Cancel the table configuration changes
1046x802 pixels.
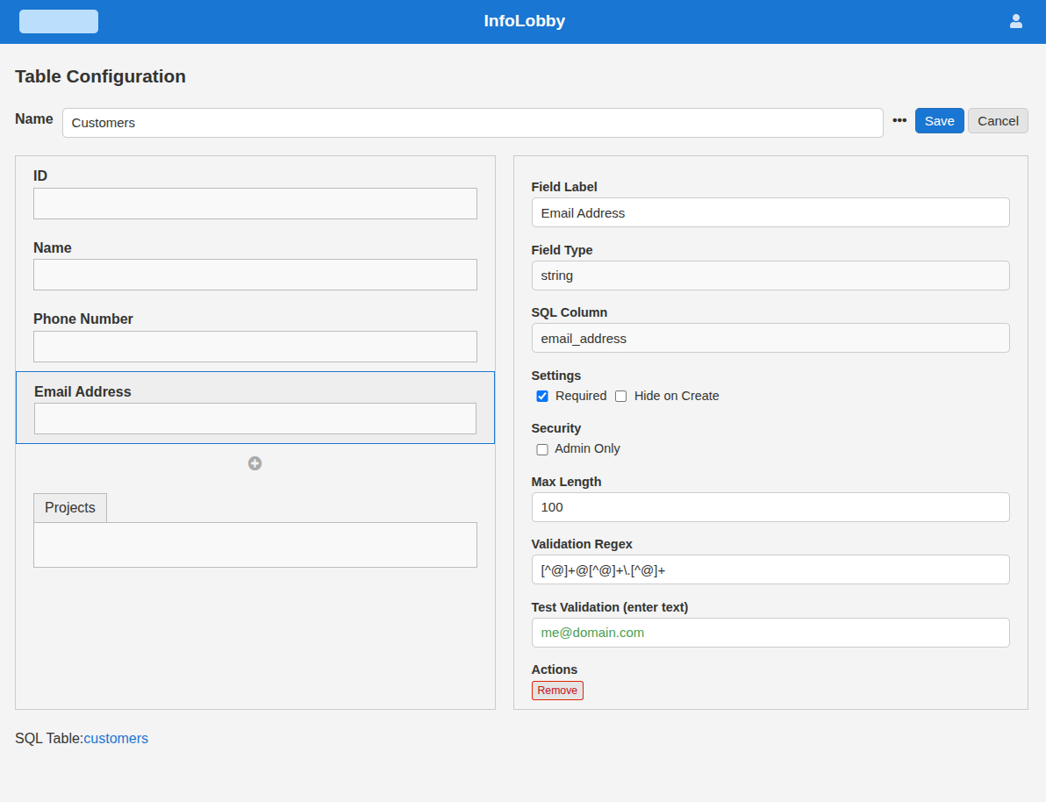click(x=998, y=121)
